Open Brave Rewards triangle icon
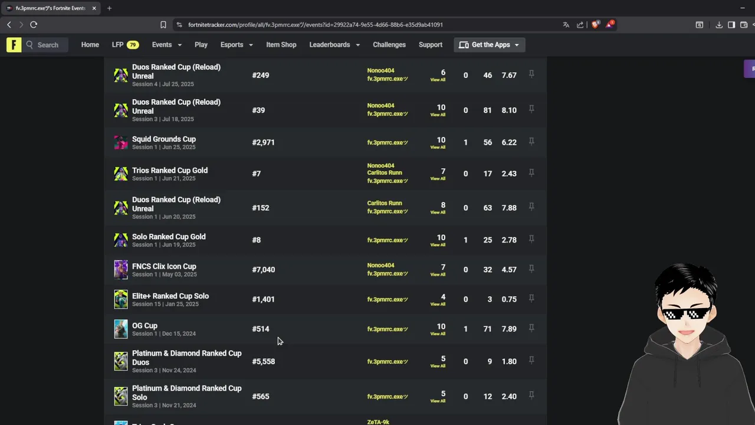The height and width of the screenshot is (425, 755). coord(609,25)
